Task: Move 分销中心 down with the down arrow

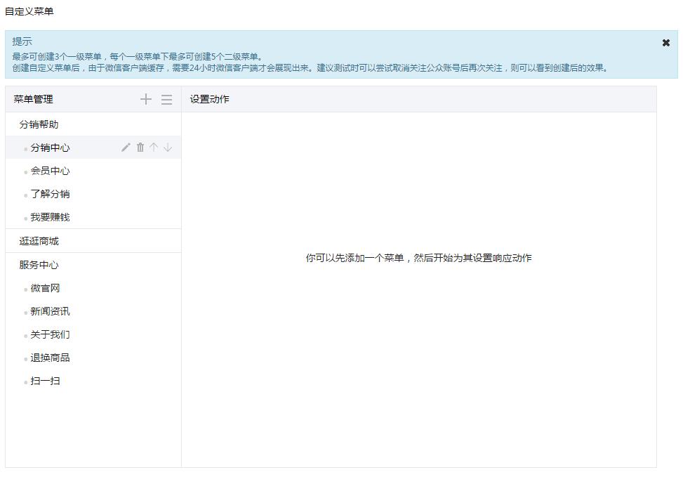Action: (x=168, y=148)
